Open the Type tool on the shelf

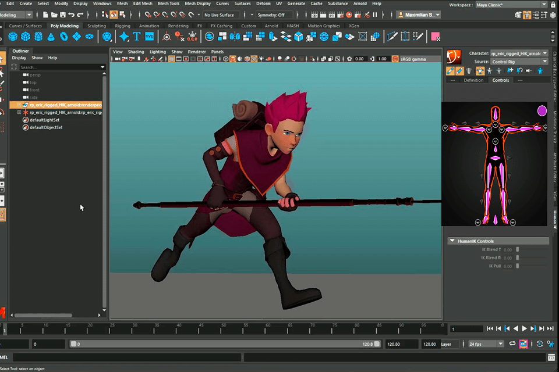click(x=136, y=36)
